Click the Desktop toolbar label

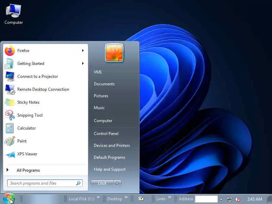tap(115, 199)
